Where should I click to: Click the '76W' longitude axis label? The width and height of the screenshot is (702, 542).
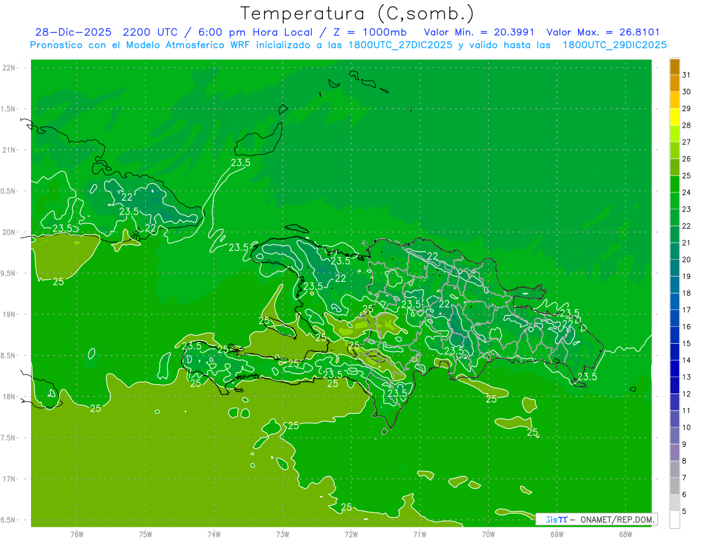77,534
